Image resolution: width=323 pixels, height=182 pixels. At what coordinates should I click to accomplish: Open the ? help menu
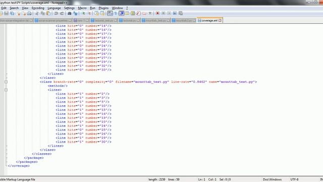point(127,8)
